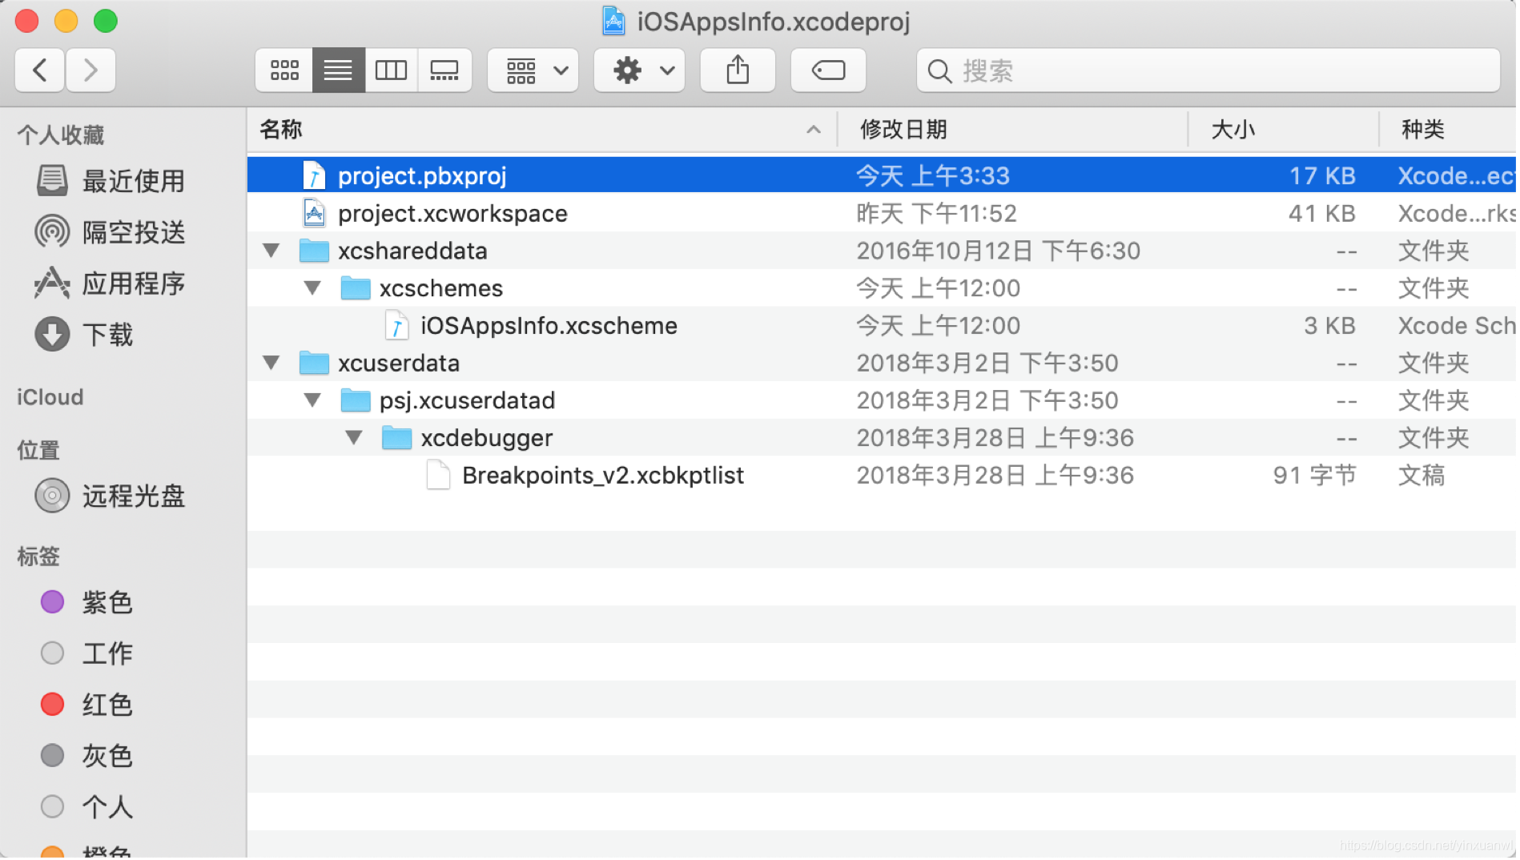Open 远程光盘 in the sidebar
Image resolution: width=1520 pixels, height=860 pixels.
(111, 496)
